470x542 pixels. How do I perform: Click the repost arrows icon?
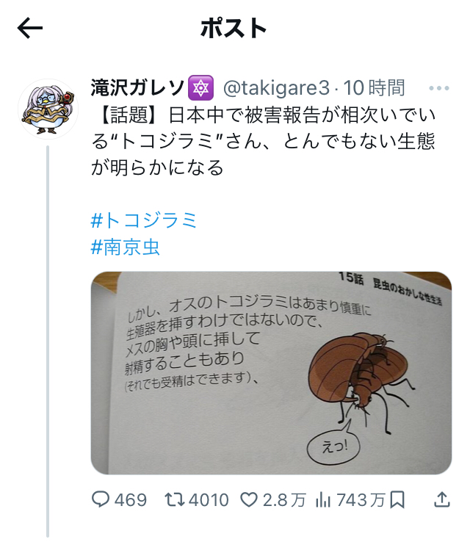(175, 500)
